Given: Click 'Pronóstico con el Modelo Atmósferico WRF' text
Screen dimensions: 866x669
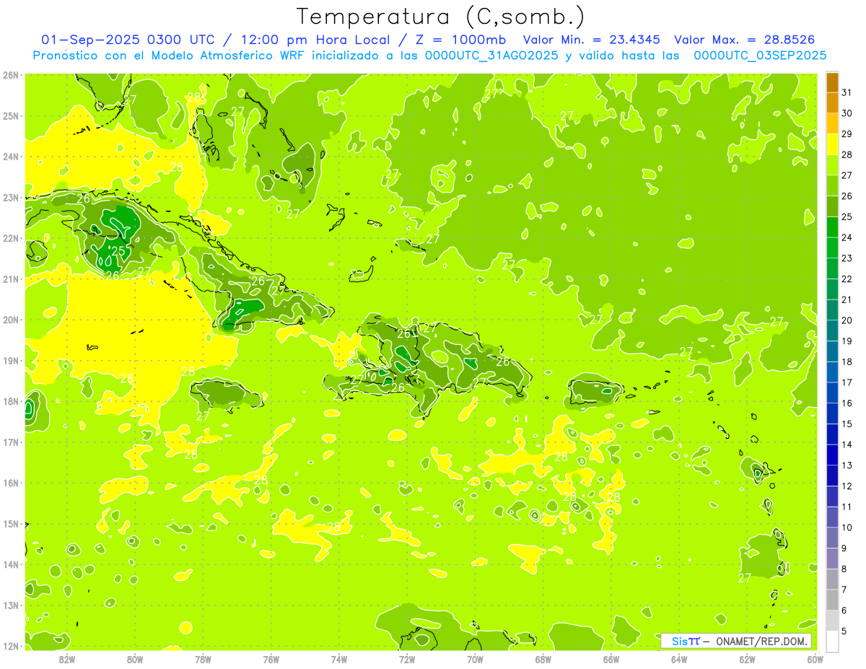Looking at the screenshot, I should 170,55.
